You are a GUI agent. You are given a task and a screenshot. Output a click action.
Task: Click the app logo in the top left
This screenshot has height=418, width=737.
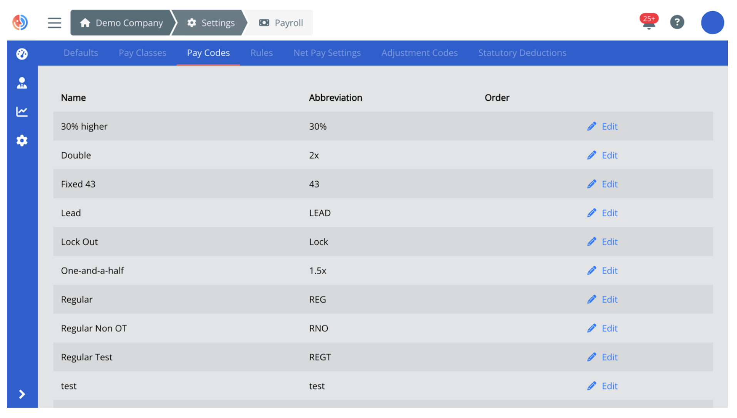[x=20, y=22]
